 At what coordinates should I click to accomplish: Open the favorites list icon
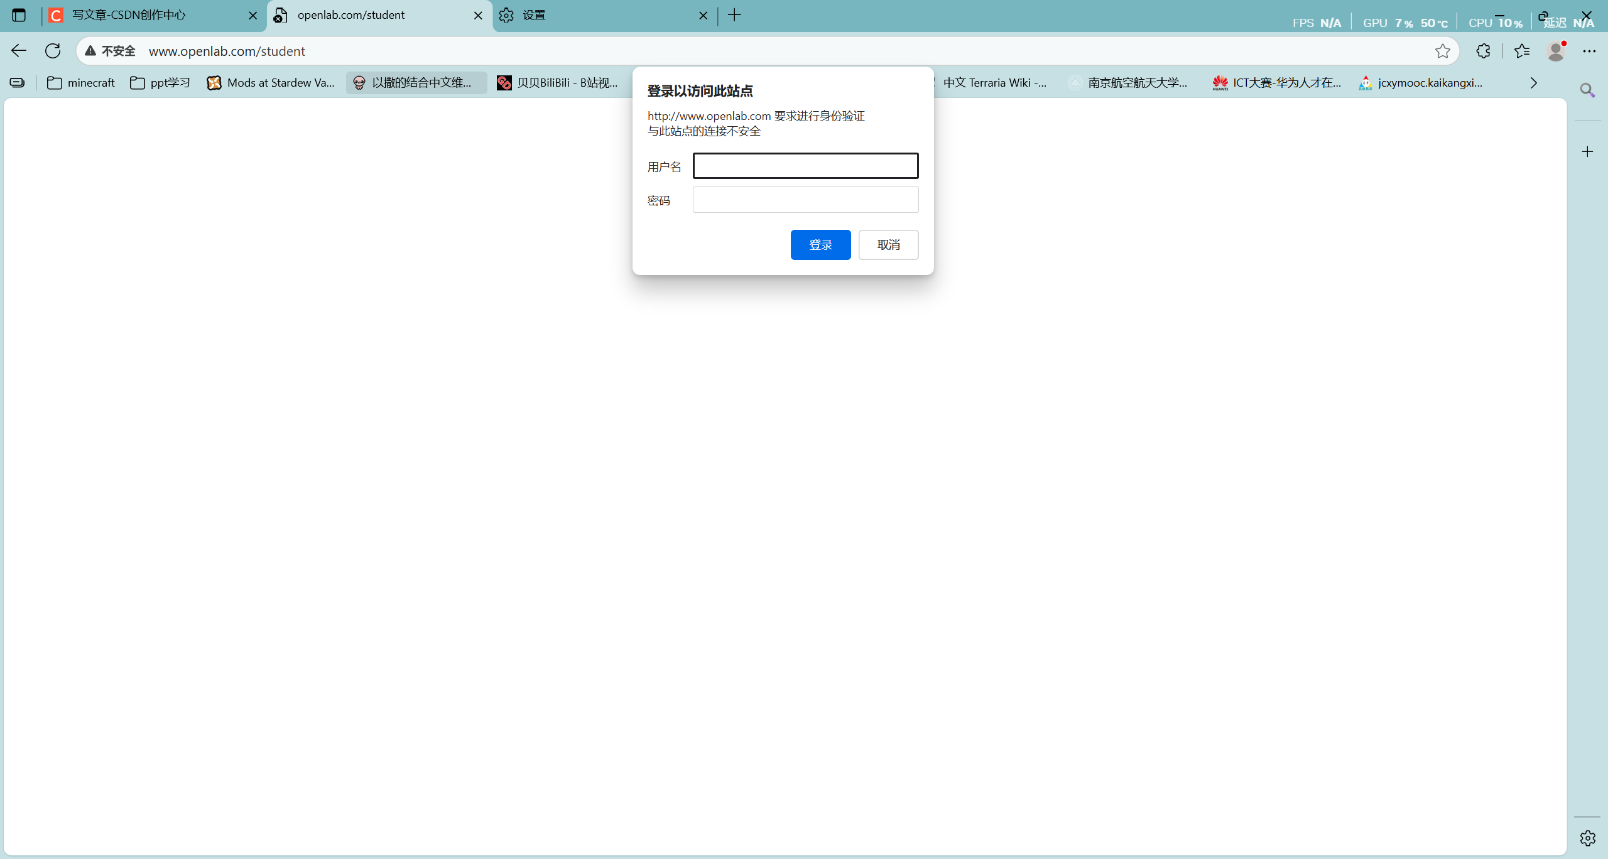click(1521, 51)
